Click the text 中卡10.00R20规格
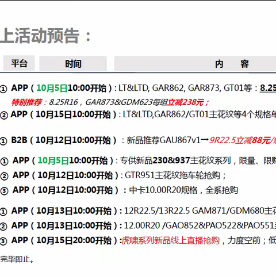 click(x=163, y=190)
